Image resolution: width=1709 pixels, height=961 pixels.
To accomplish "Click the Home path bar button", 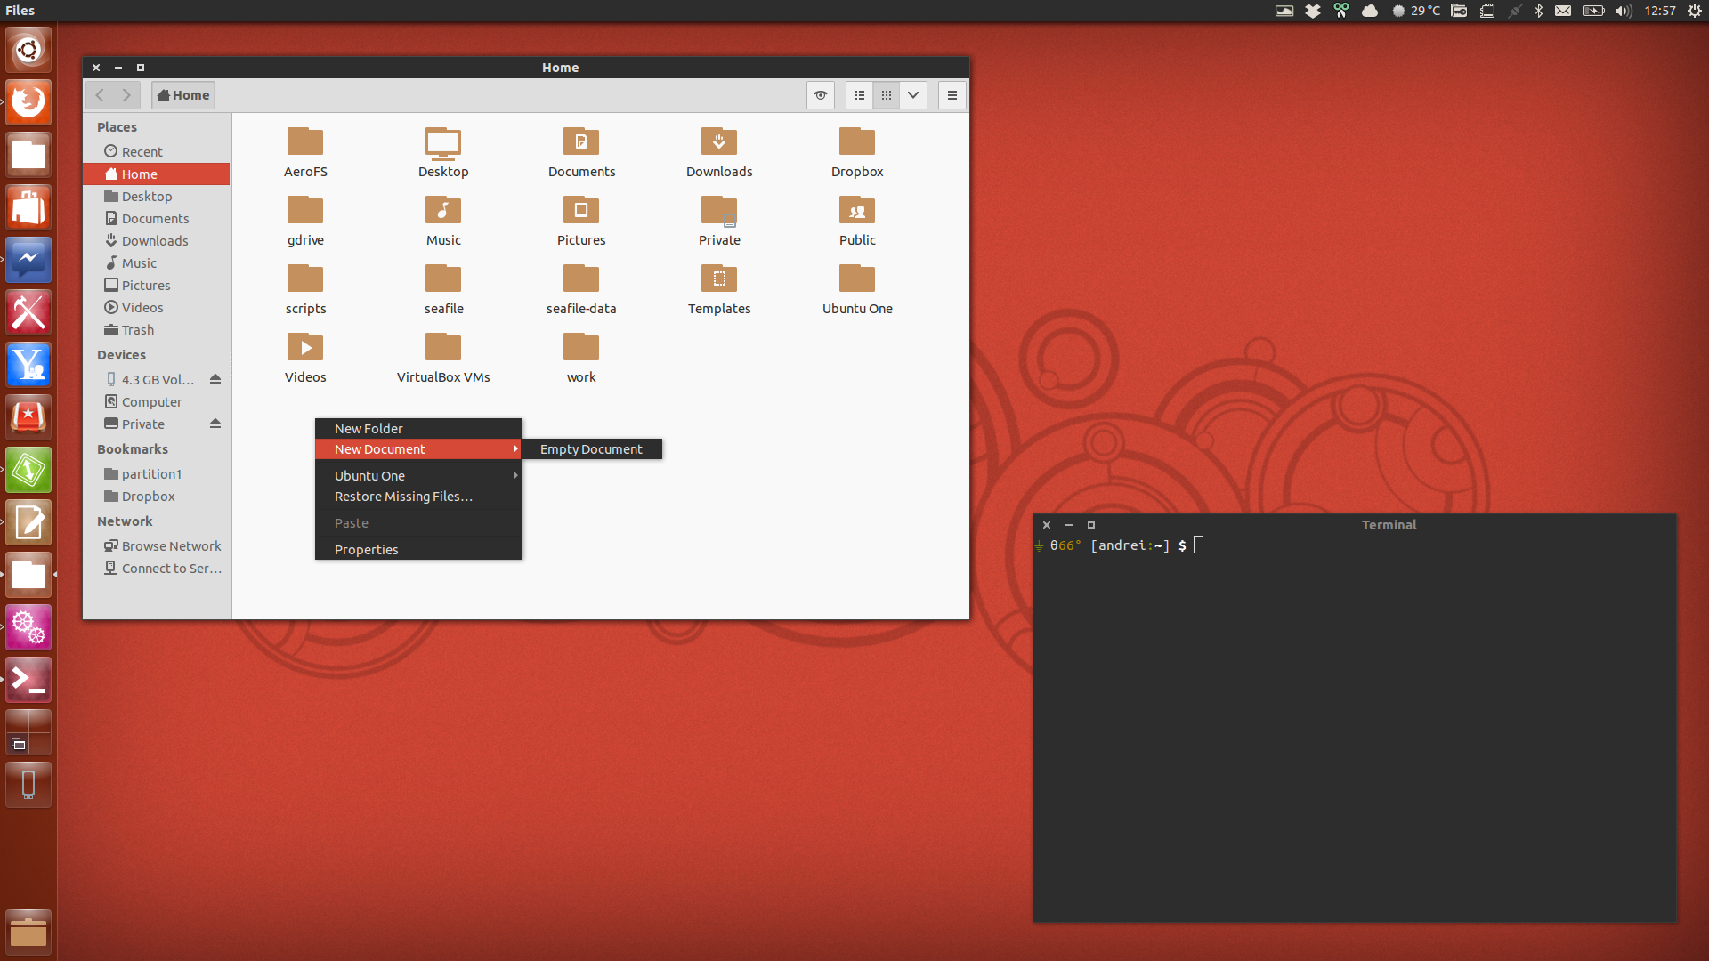I will coord(183,95).
